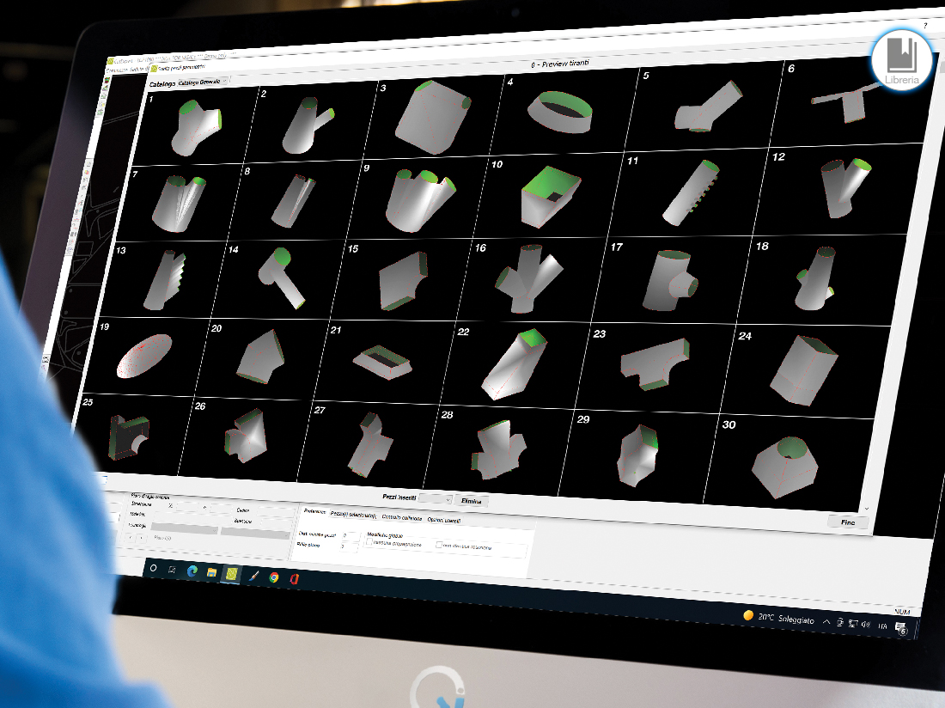Launch Google Chrome from the taskbar
Image resolution: width=945 pixels, height=708 pixels.
tap(274, 577)
